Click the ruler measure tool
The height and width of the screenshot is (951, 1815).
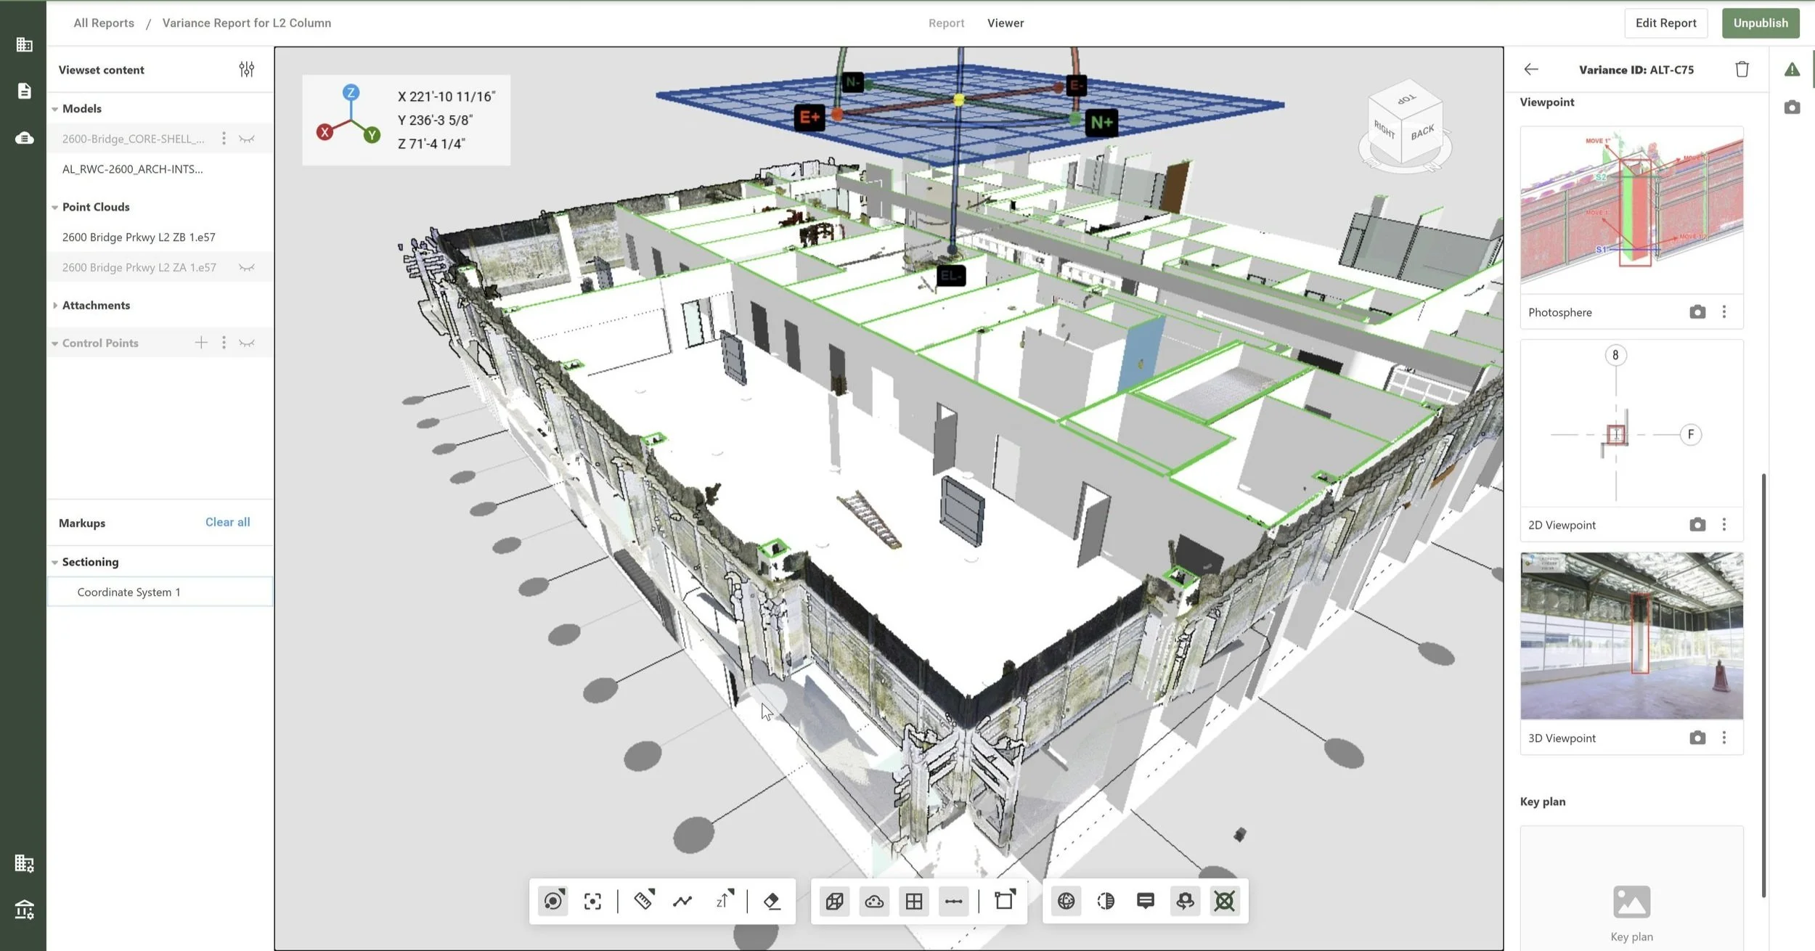point(643,901)
